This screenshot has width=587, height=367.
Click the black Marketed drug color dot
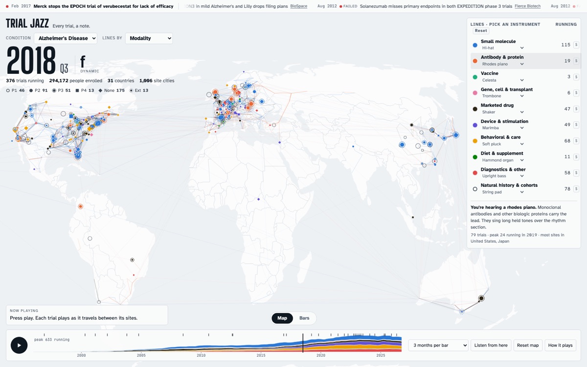(475, 109)
